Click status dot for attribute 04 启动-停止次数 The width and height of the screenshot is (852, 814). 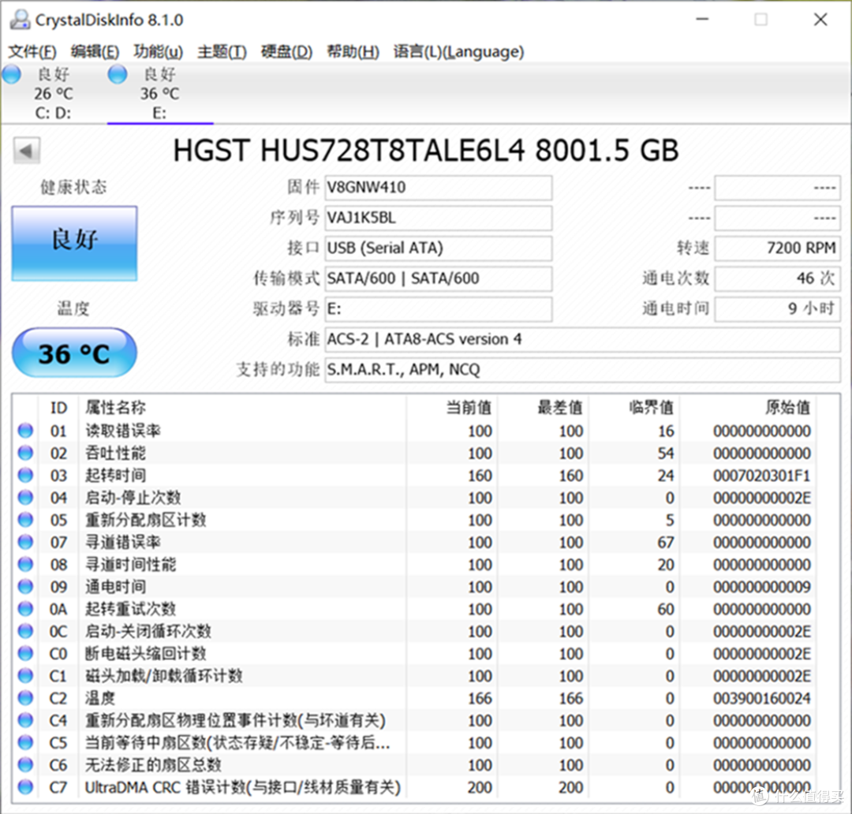25,498
